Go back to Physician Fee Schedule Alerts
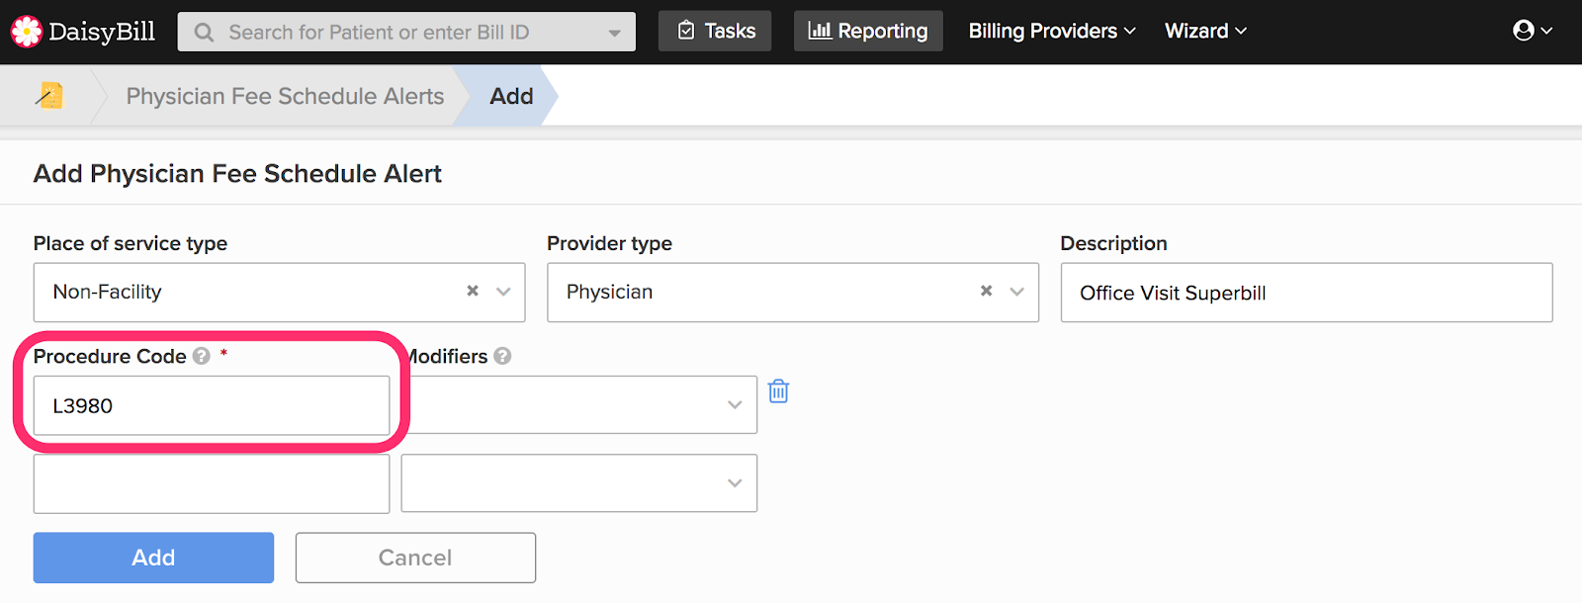The image size is (1582, 603). tap(285, 96)
